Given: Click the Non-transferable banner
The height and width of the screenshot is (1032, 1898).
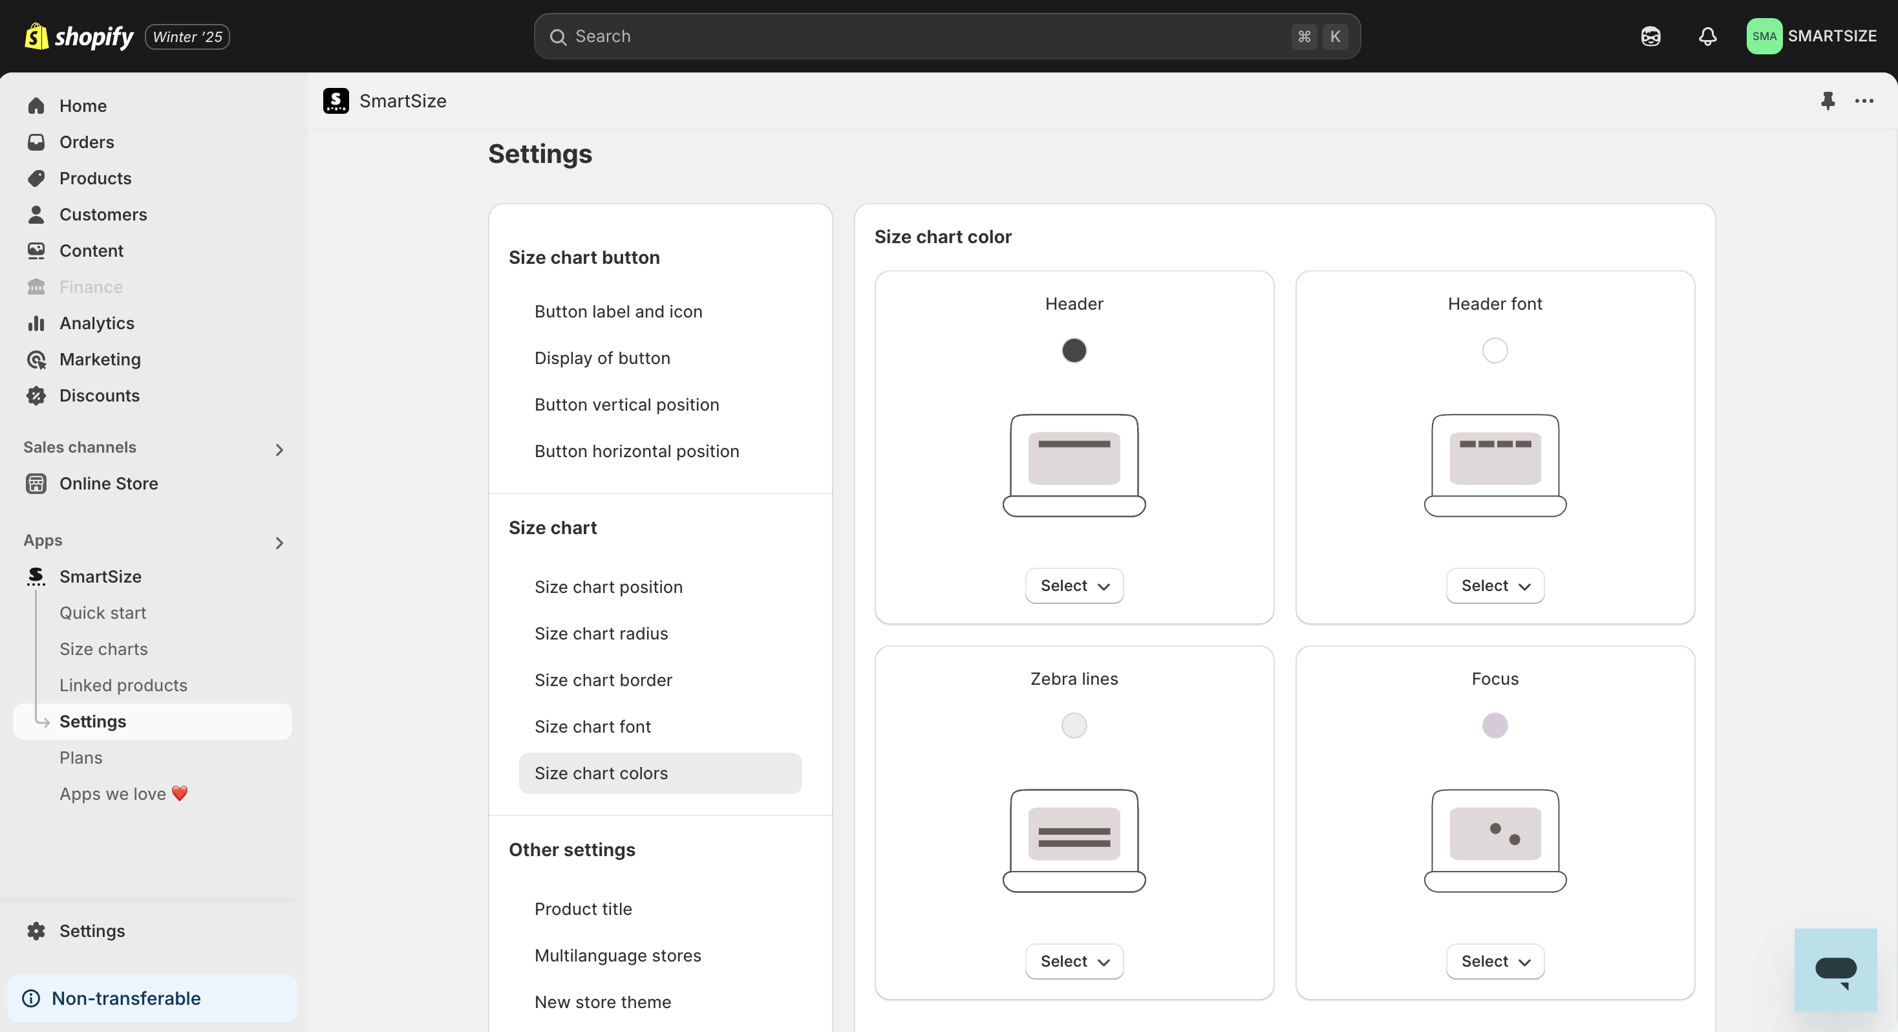Looking at the screenshot, I should [153, 998].
